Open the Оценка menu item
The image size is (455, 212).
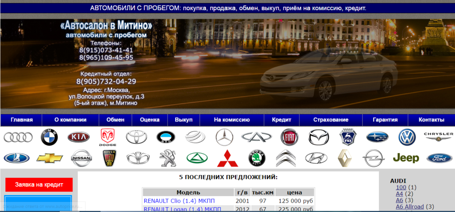click(150, 120)
